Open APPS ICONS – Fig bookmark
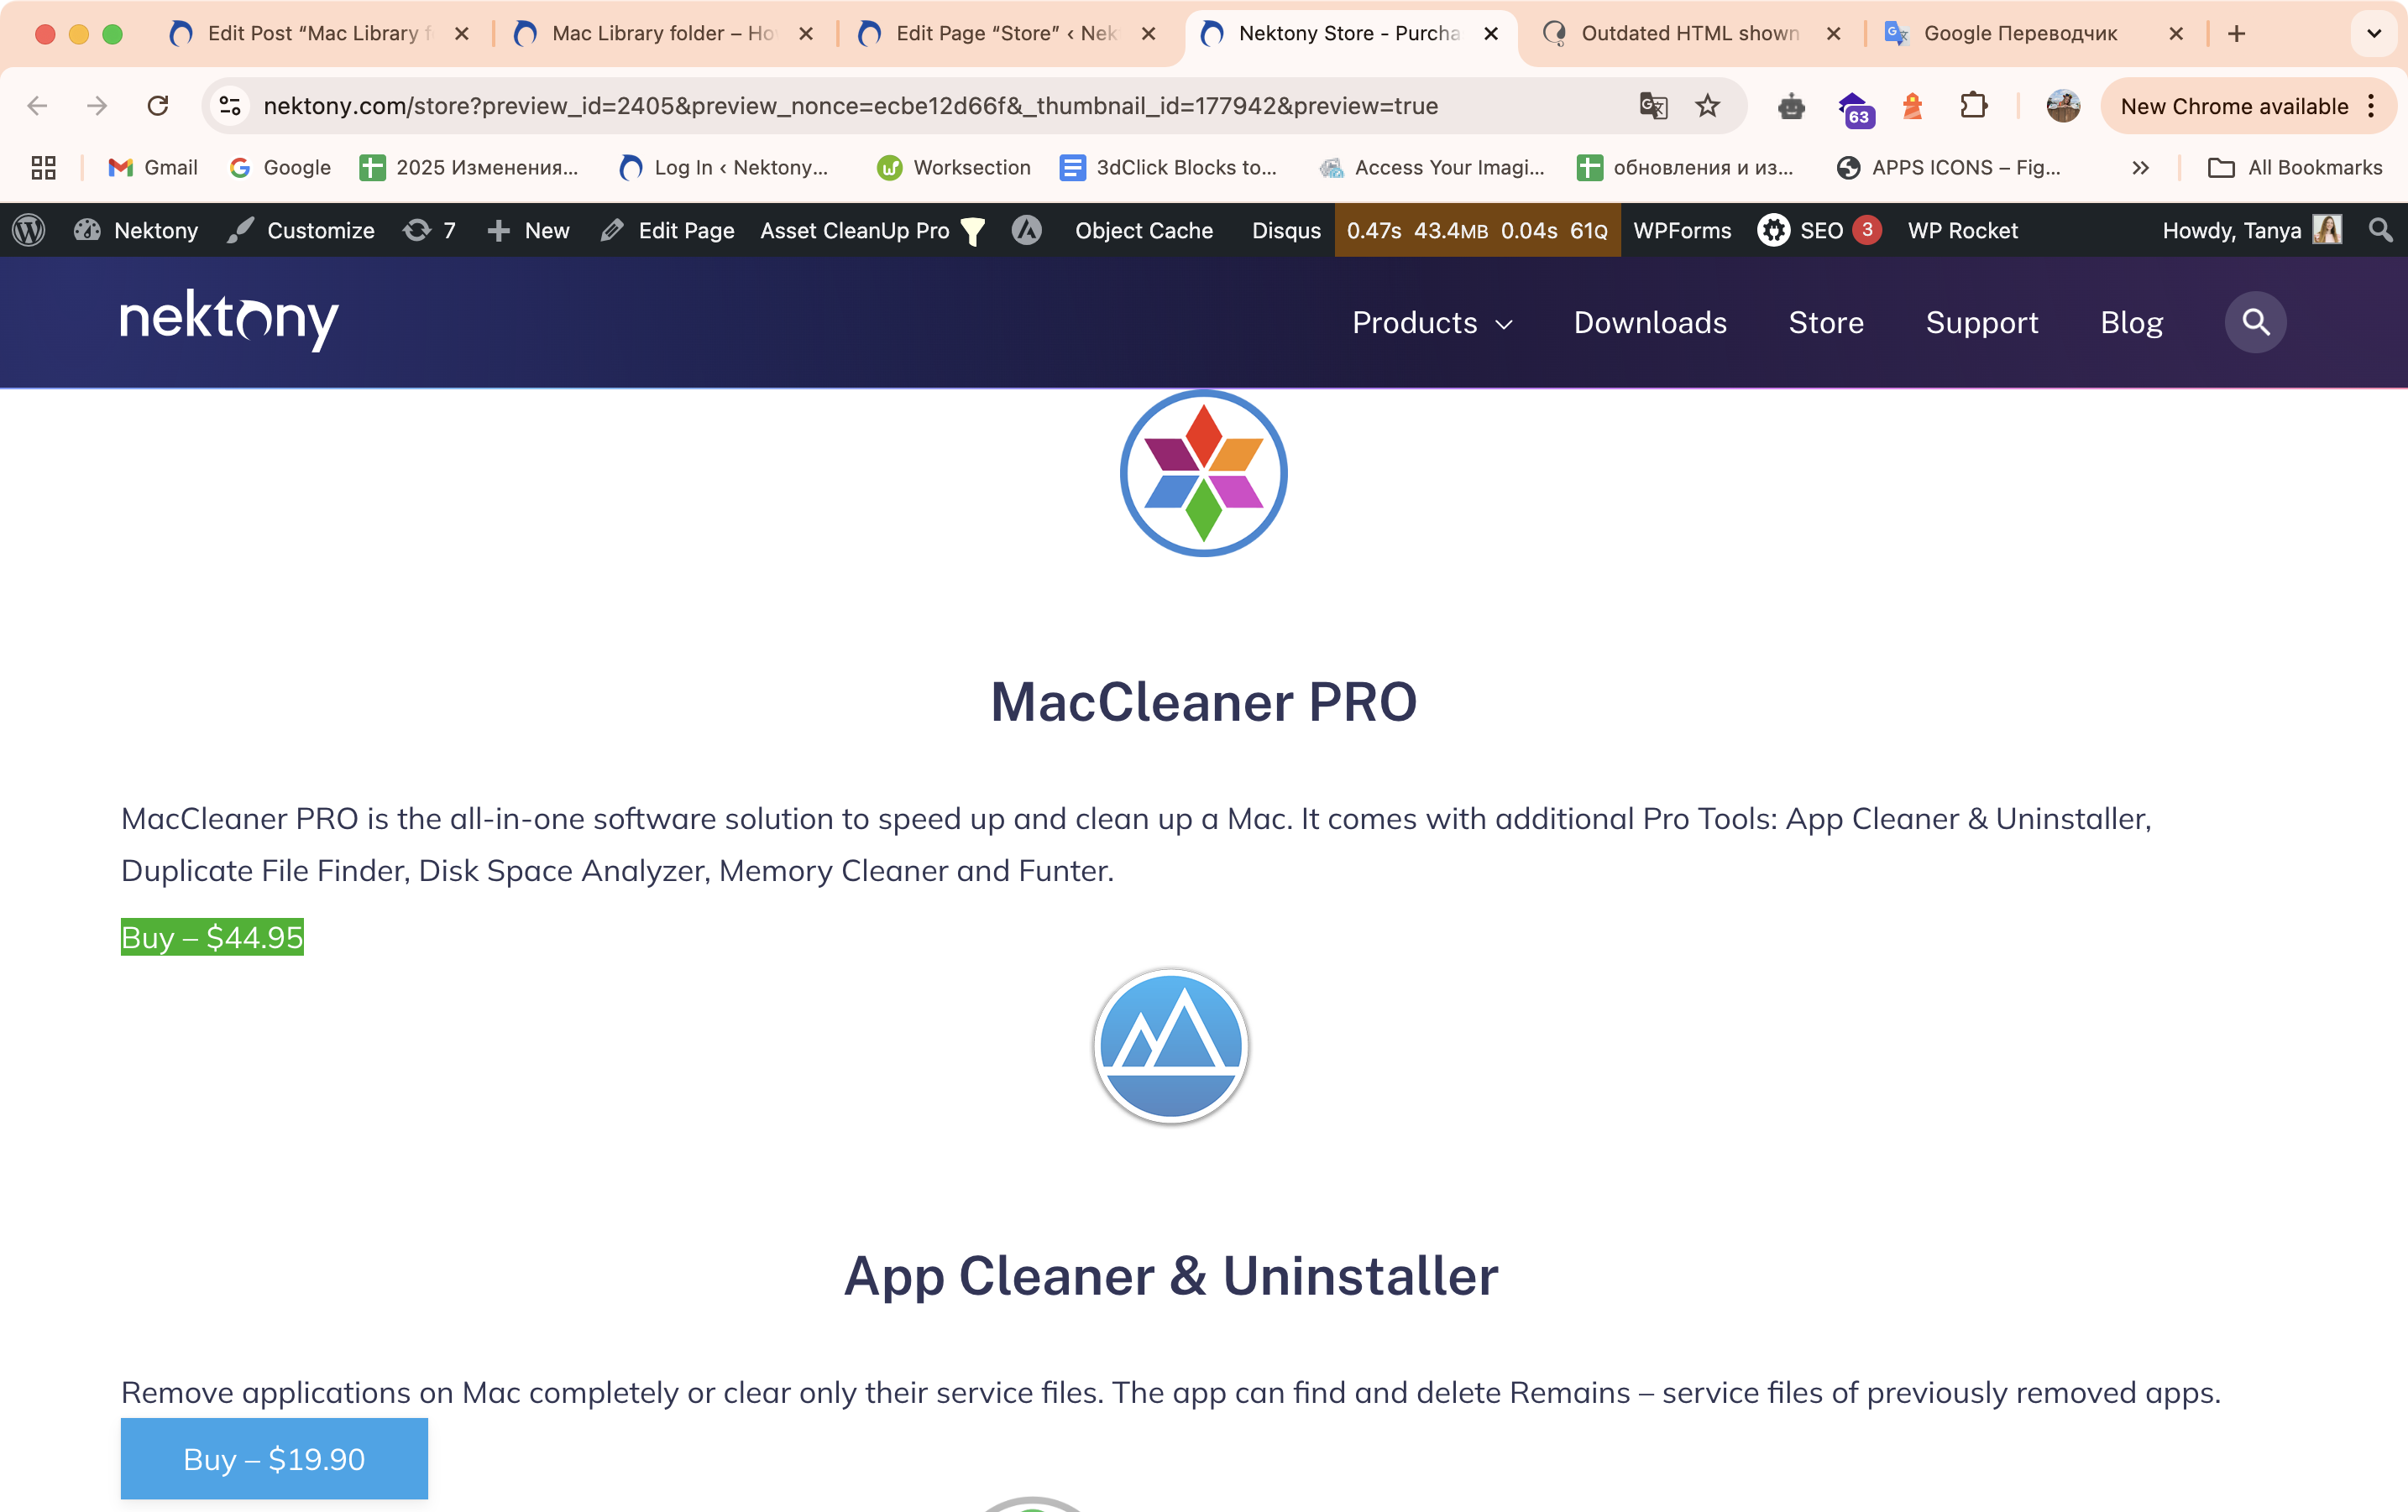This screenshot has height=1512, width=2408. [x=1949, y=168]
